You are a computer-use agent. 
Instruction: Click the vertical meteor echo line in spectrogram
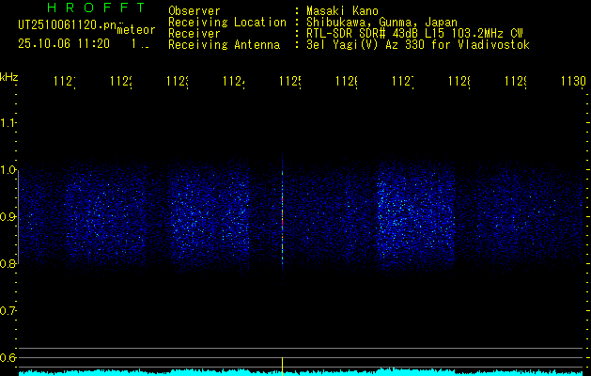tap(282, 217)
